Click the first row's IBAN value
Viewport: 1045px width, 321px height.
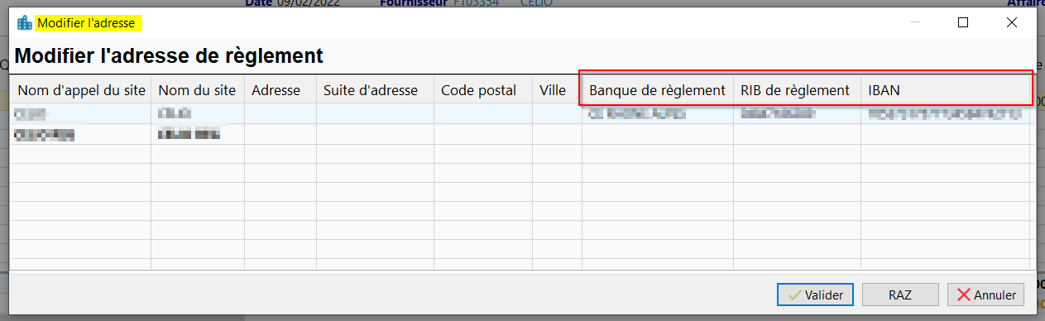(946, 114)
